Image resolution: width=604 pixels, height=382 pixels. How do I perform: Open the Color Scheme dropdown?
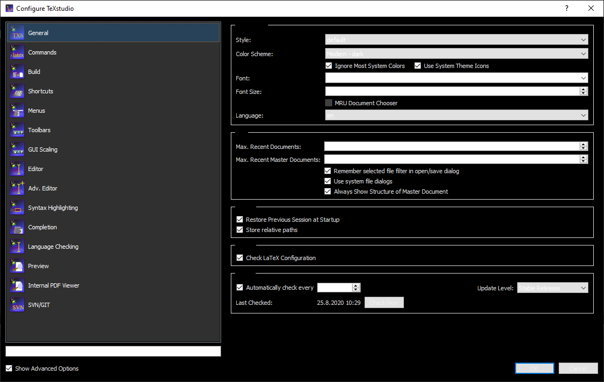click(456, 53)
